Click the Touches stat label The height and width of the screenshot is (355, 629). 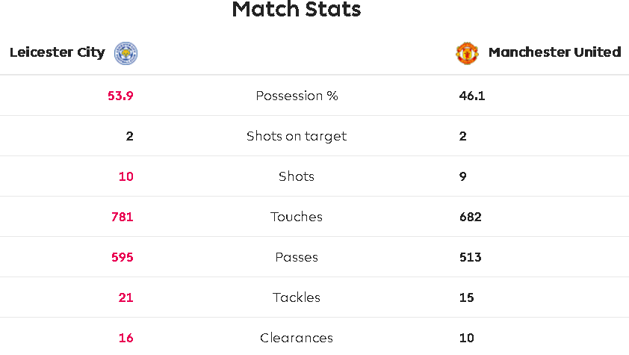click(297, 217)
